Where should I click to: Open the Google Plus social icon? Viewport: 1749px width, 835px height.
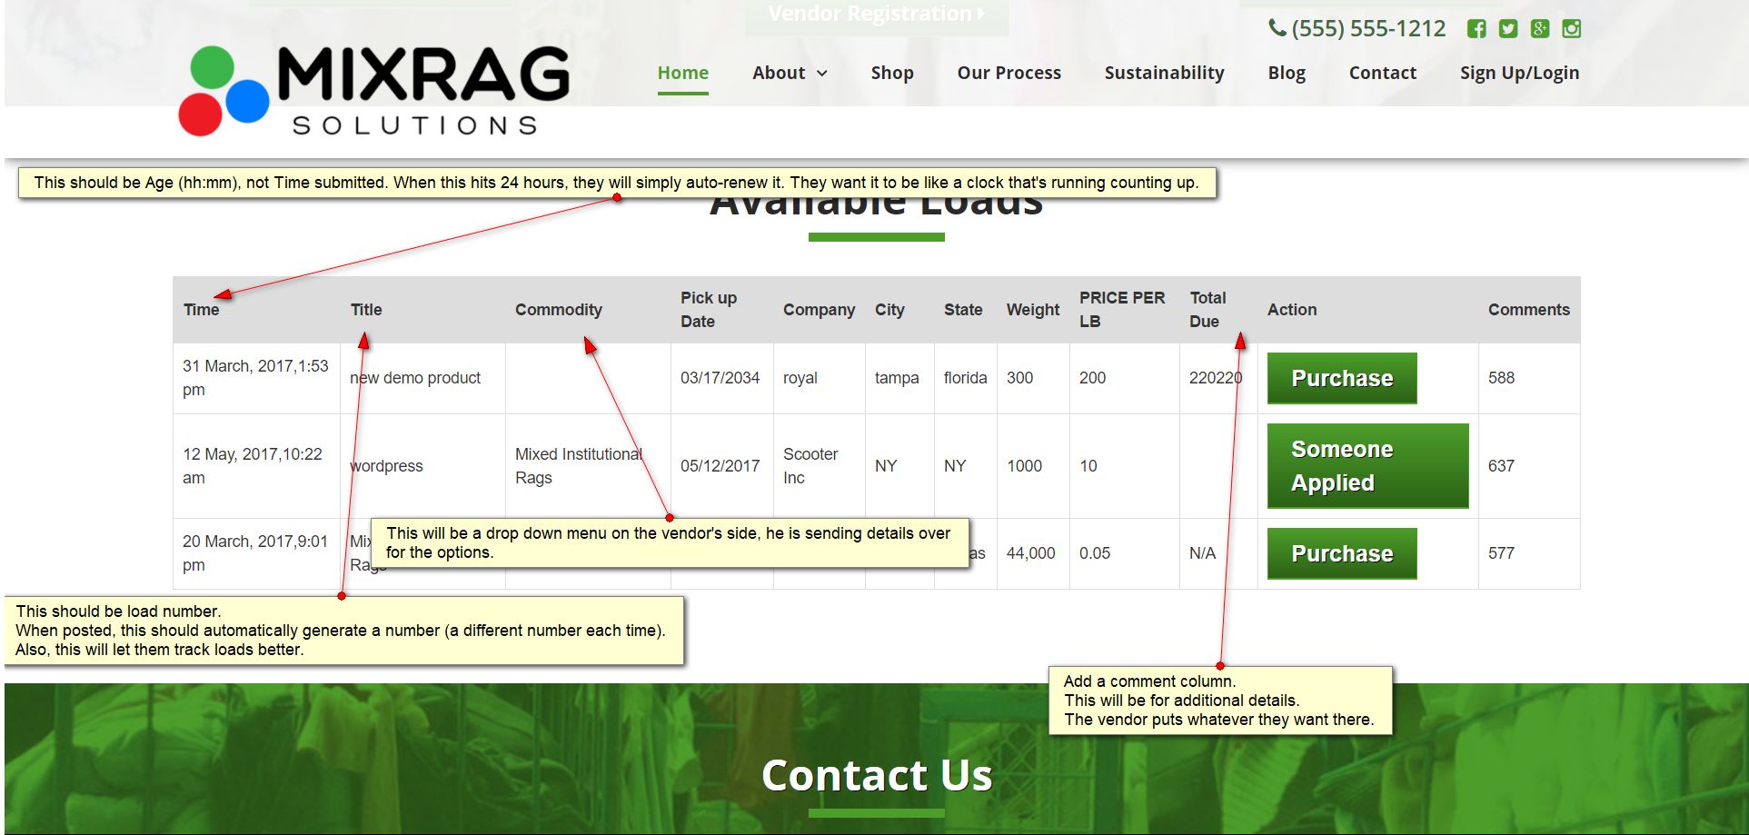1540,29
